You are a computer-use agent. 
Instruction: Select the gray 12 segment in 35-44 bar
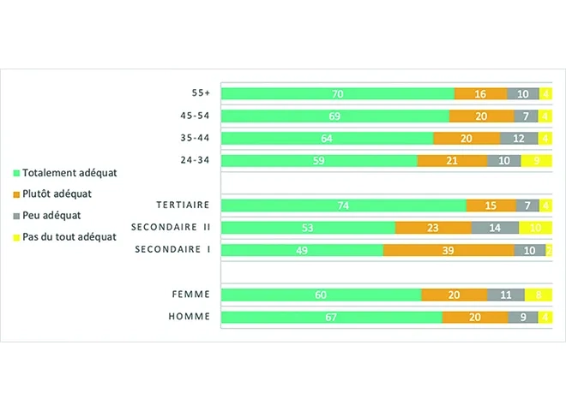tap(519, 138)
